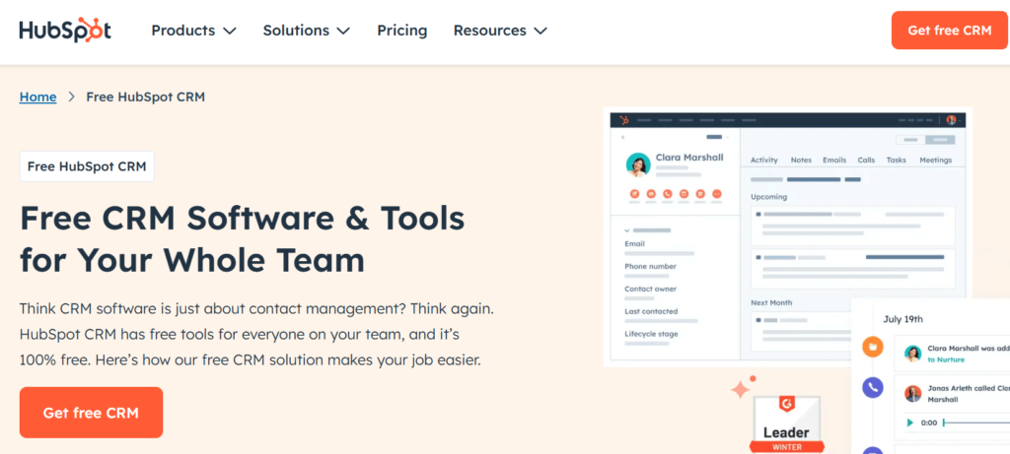Click the Contact owner field label
This screenshot has height=454, width=1010.
point(650,289)
